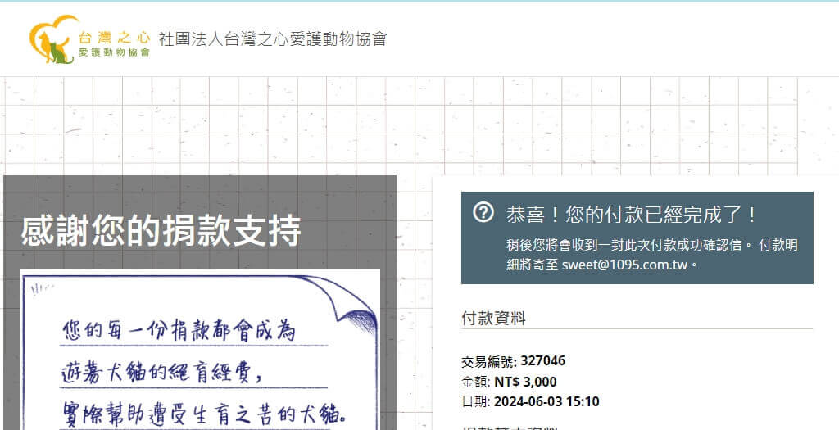Click the green 愛護動物協會 logo subtitle
The height and width of the screenshot is (430, 839).
pos(114,52)
